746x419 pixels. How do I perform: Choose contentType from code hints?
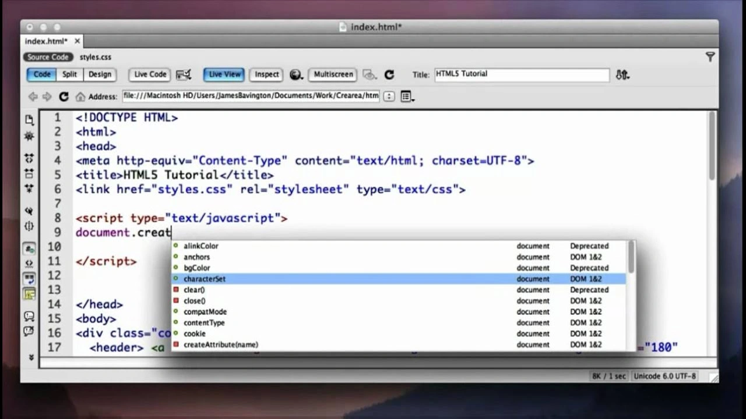tap(399, 323)
